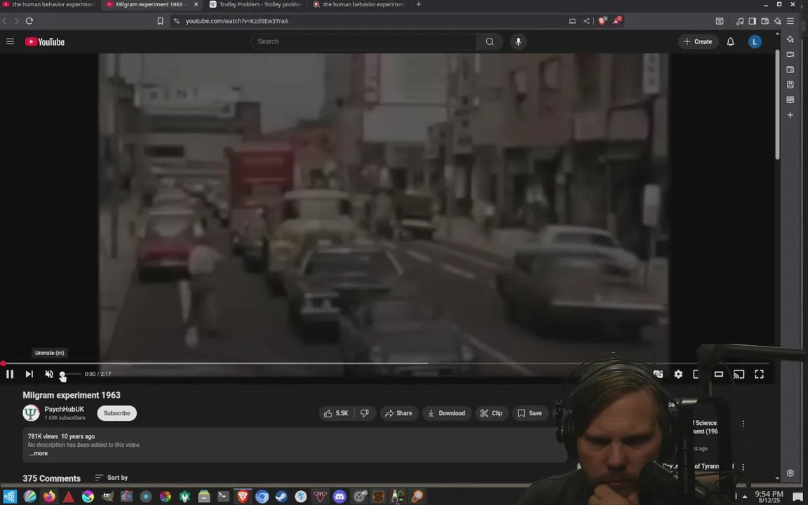
Task: Create a Clip of the video
Action: pos(492,413)
